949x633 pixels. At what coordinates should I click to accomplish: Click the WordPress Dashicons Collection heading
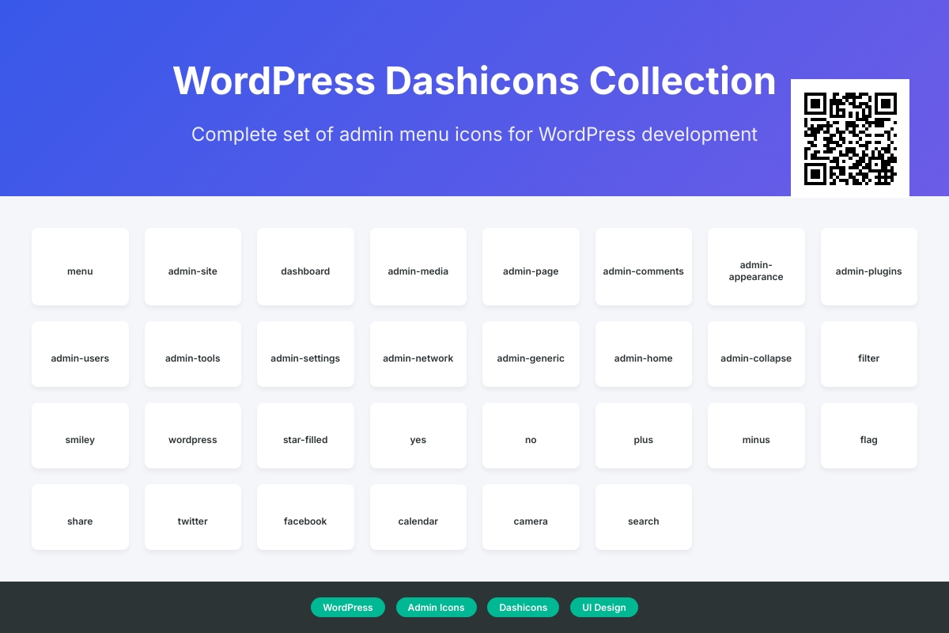[x=475, y=81]
